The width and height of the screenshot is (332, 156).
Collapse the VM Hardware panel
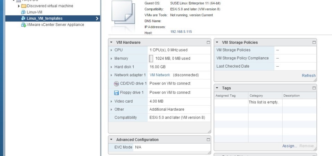tap(111, 42)
